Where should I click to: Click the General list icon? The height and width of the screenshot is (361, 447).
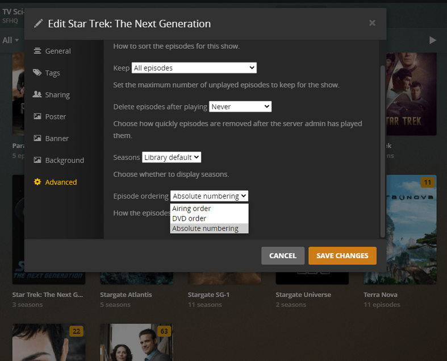(x=37, y=51)
